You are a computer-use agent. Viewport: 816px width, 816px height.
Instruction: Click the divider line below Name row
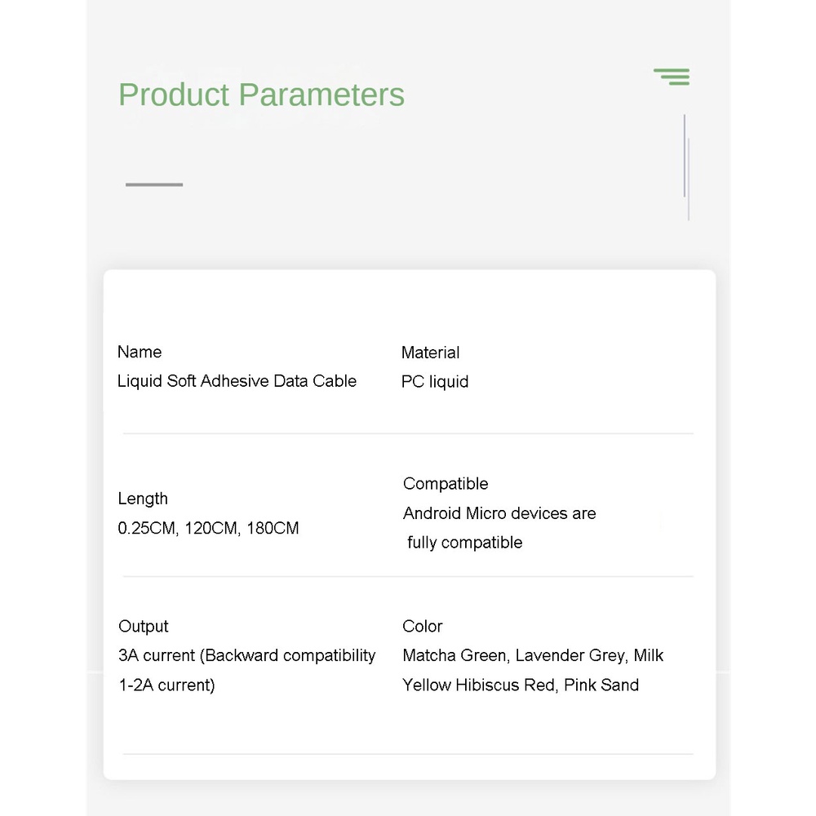tap(408, 433)
